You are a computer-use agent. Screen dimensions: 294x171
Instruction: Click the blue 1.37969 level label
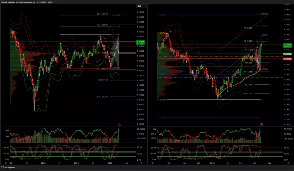coord(161,15)
